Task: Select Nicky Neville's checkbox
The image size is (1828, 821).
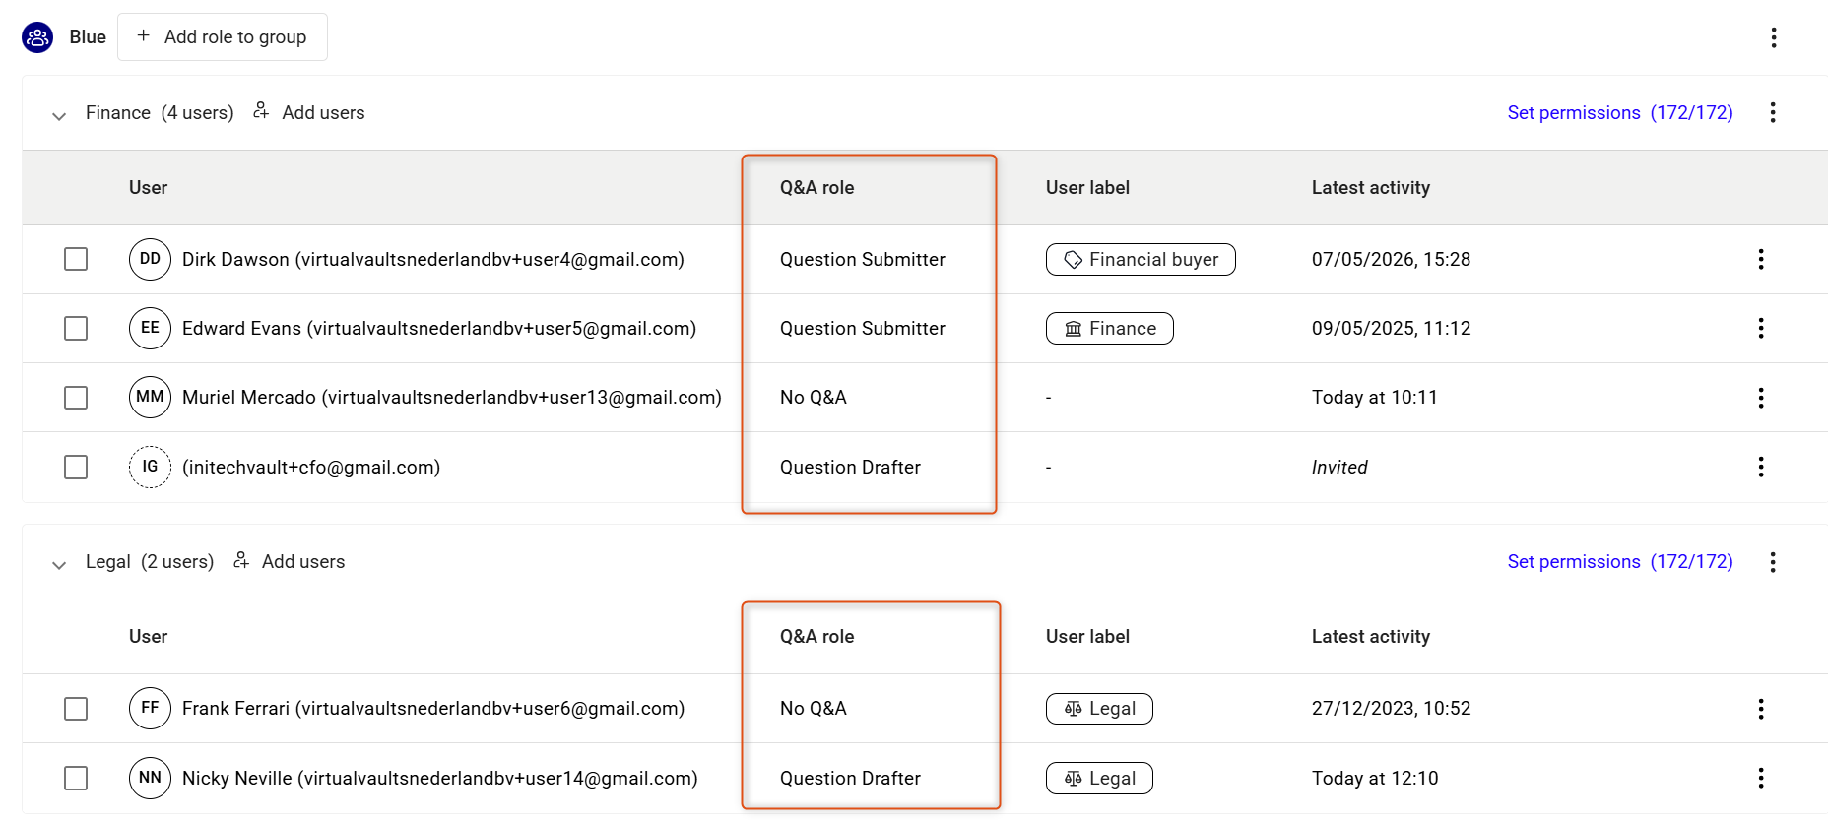Action: [x=76, y=778]
